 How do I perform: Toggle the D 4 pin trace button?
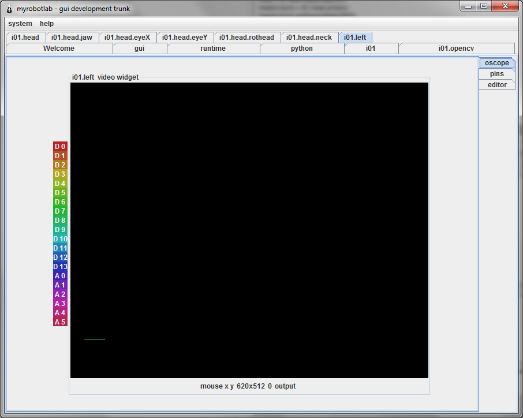[x=60, y=183]
